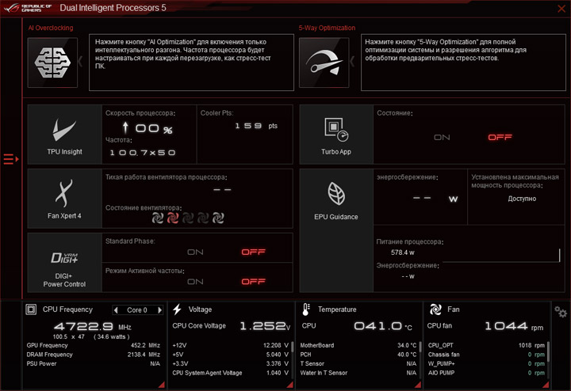Click the 100.7x50 frequency value
The image size is (571, 391).
point(143,153)
